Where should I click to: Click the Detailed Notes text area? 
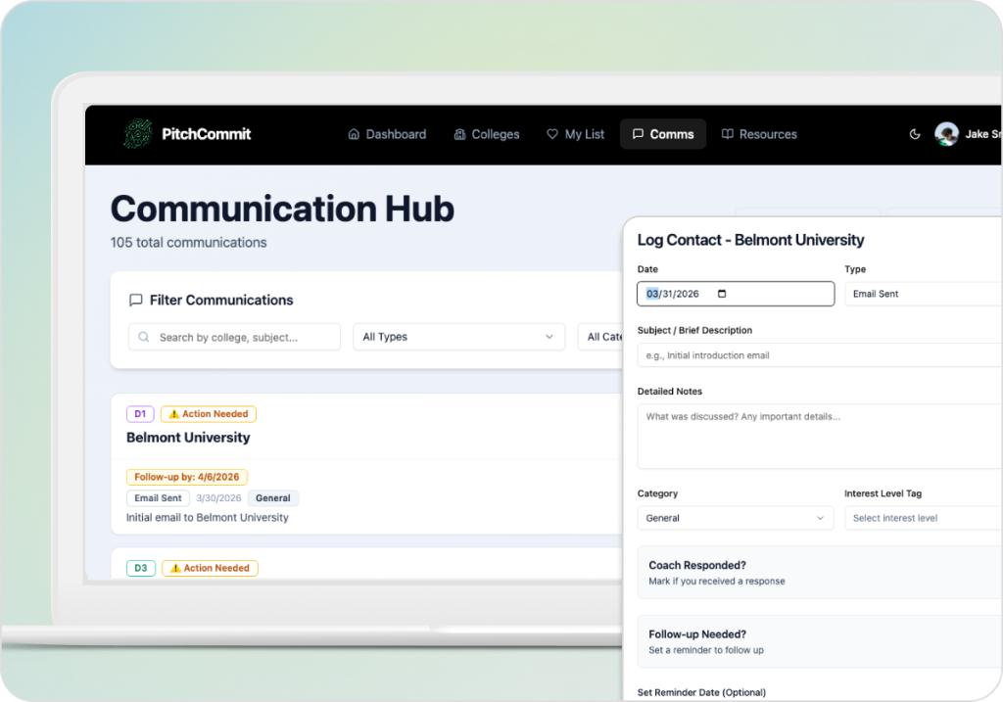[820, 437]
